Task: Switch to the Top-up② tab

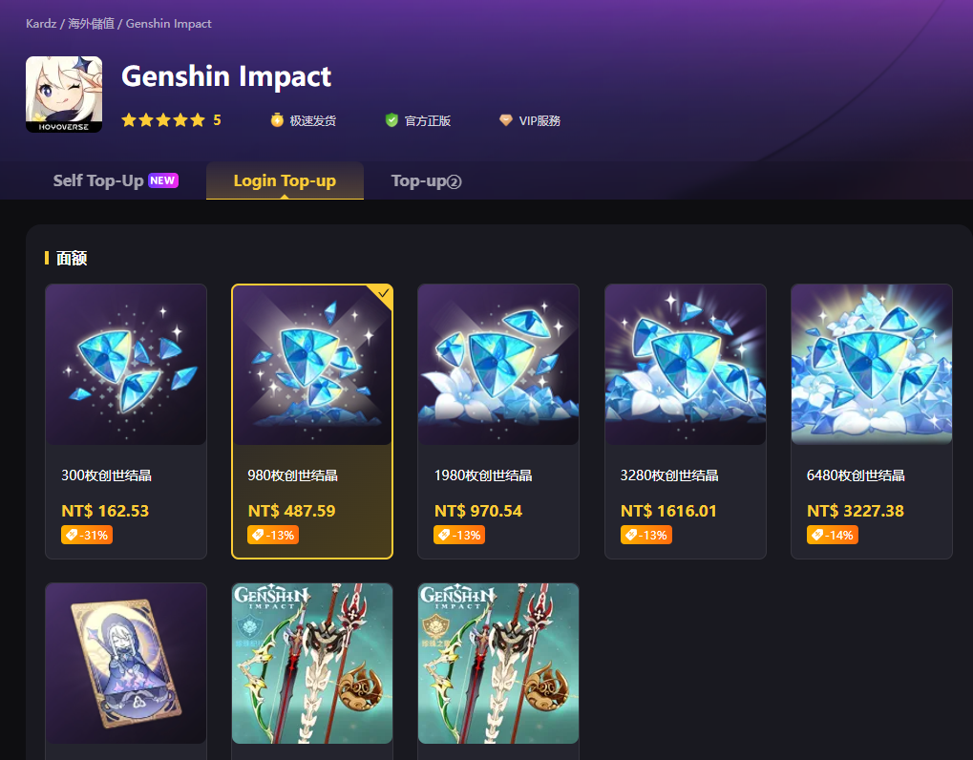Action: (426, 180)
